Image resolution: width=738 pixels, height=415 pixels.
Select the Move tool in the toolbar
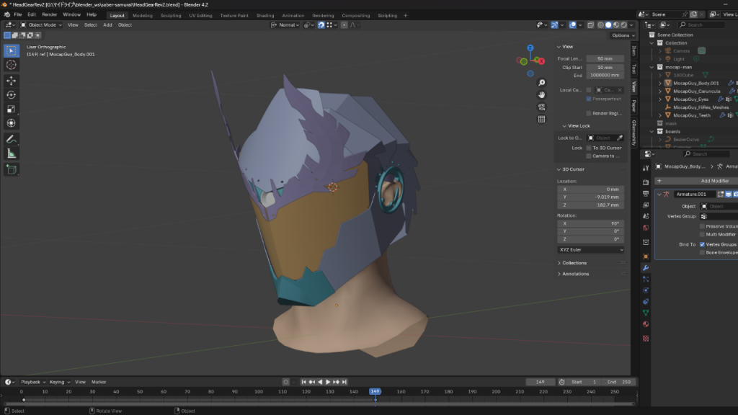point(12,80)
